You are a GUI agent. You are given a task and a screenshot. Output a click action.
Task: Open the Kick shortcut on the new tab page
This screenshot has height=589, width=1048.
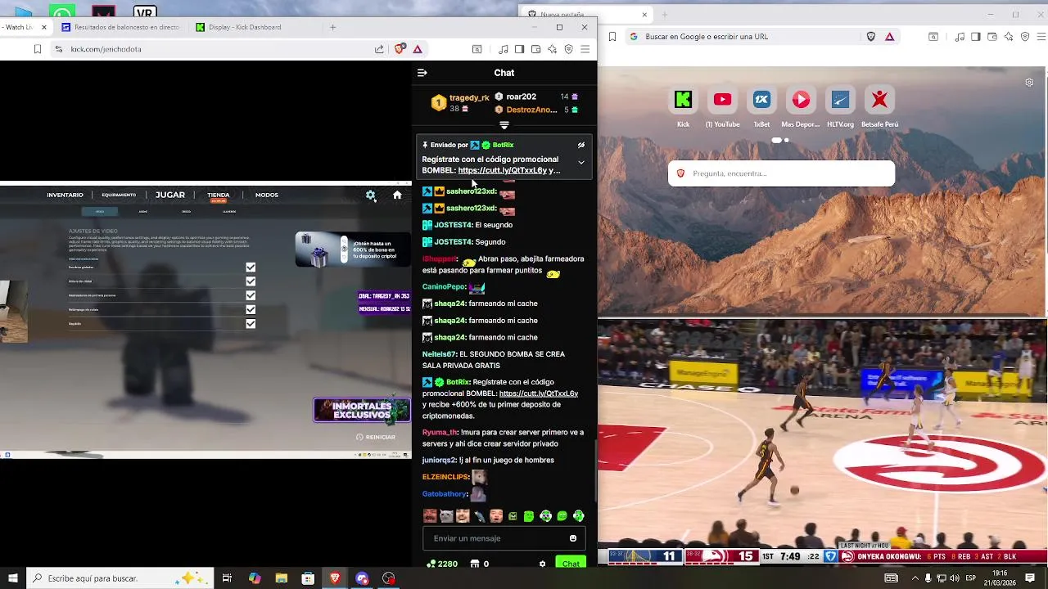coord(683,106)
